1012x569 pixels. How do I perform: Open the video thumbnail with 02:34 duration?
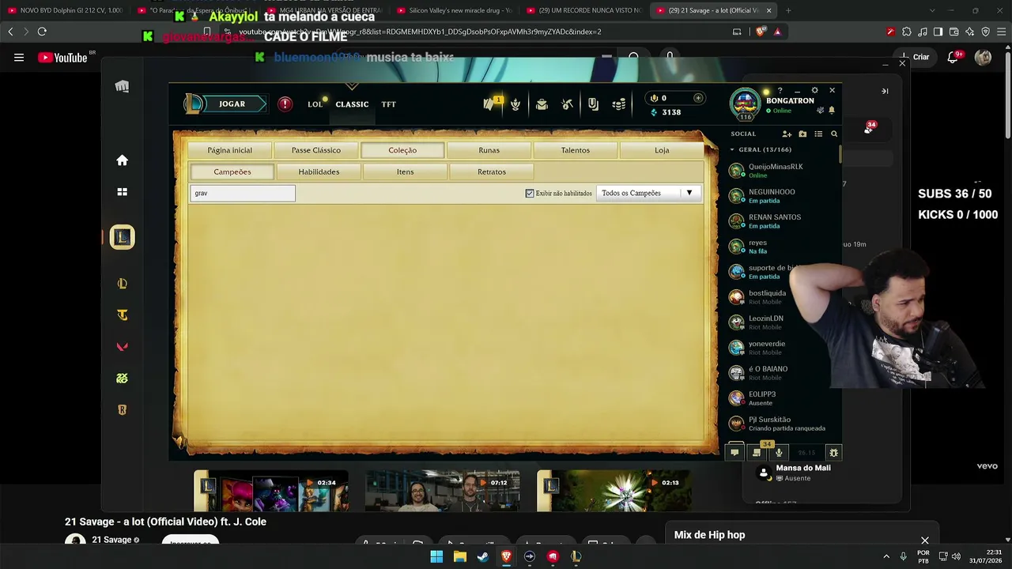[x=271, y=491]
